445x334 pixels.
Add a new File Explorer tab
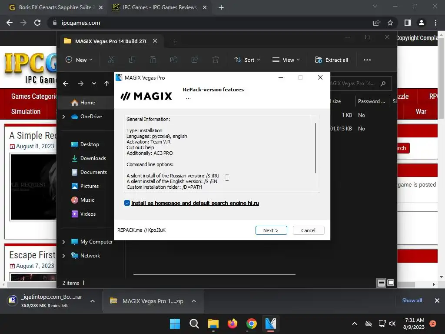(x=175, y=41)
